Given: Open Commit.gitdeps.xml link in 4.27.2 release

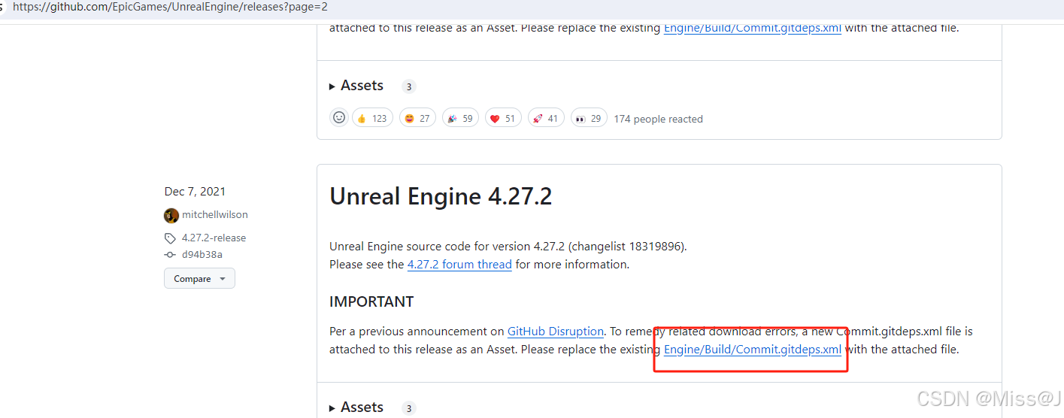Looking at the screenshot, I should 753,350.
